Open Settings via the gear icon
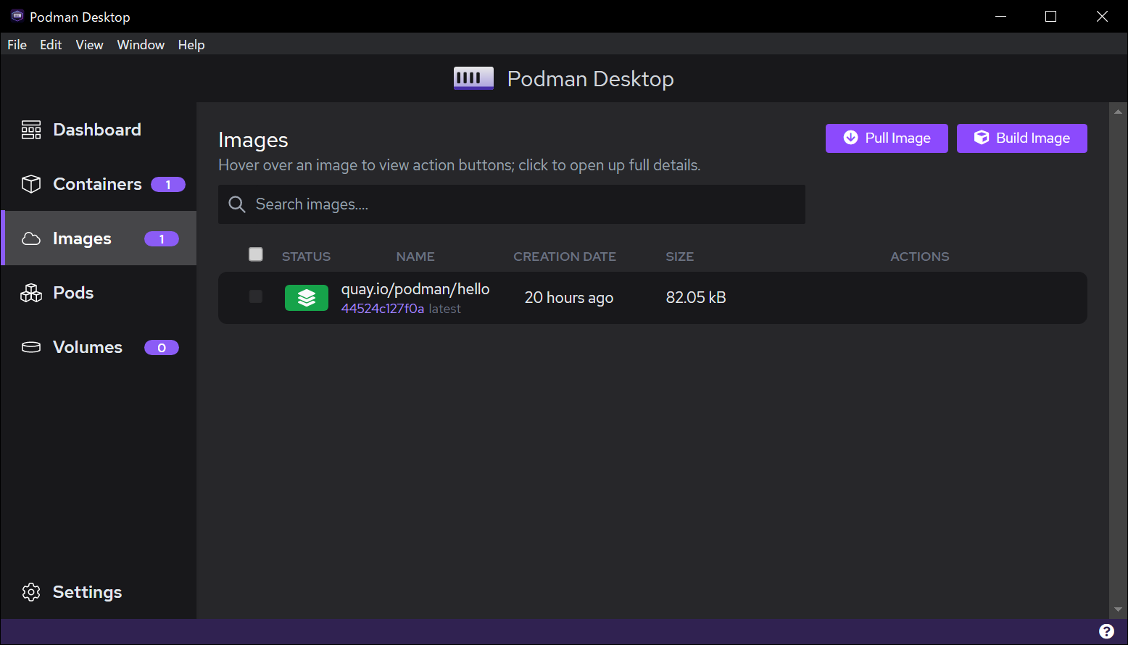The width and height of the screenshot is (1128, 645). pyautogui.click(x=31, y=592)
